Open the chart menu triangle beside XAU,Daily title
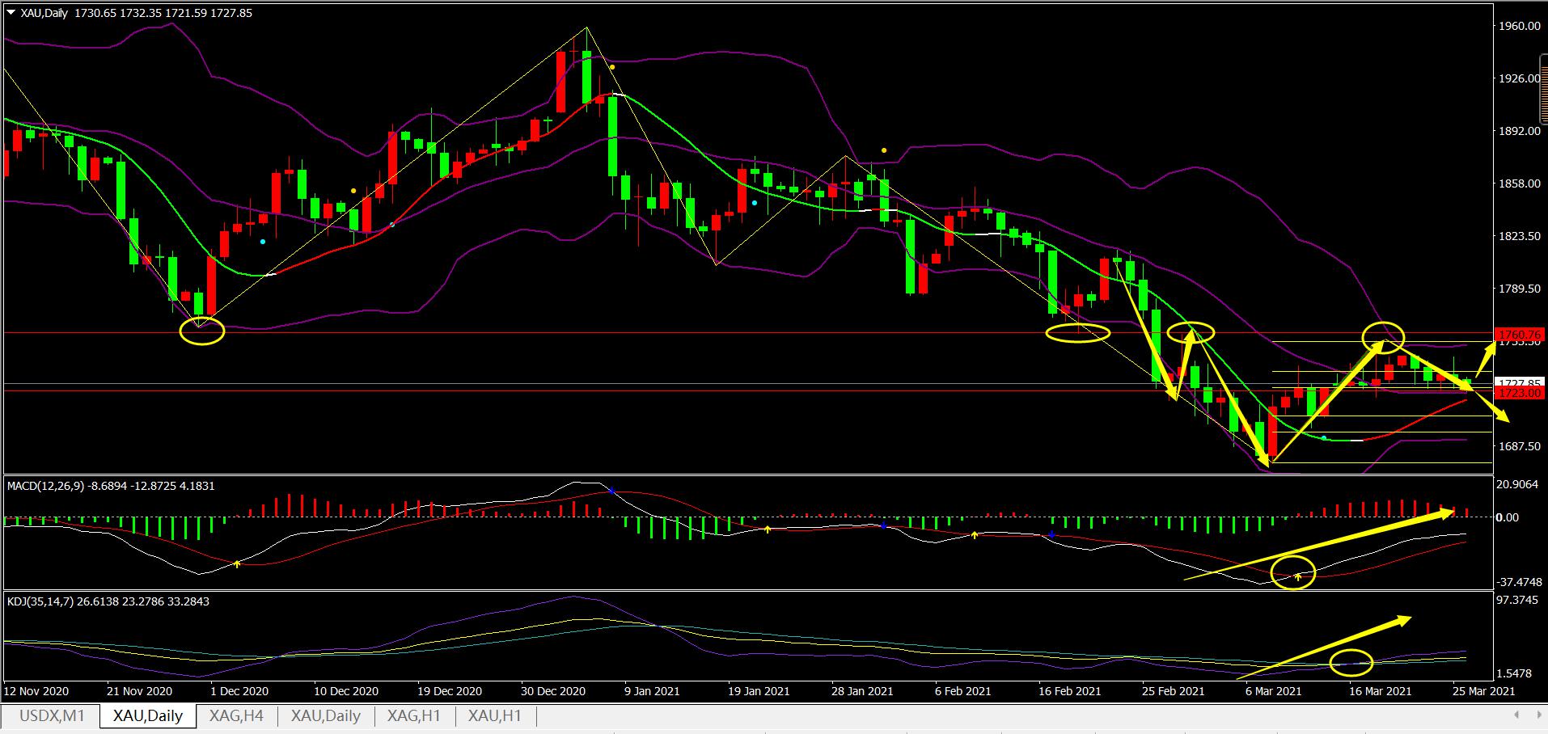1548x734 pixels. click(x=11, y=13)
